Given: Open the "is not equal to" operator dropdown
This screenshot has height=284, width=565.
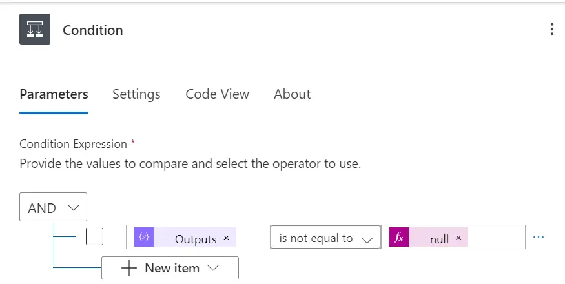Looking at the screenshot, I should (x=325, y=237).
